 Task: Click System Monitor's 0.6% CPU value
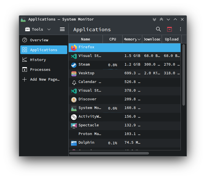tap(113, 108)
